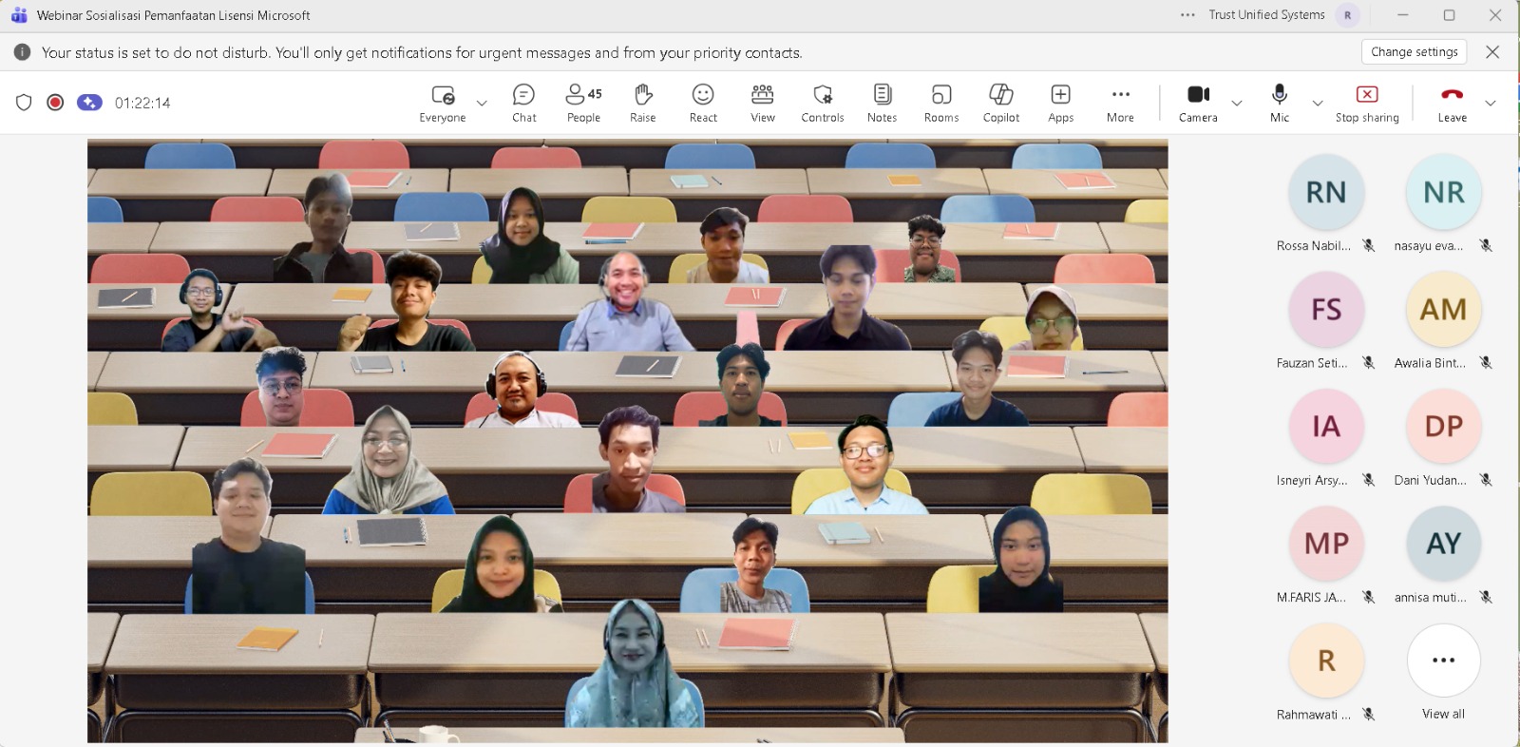Image resolution: width=1520 pixels, height=747 pixels.
Task: Expand the Mic options arrow
Action: tap(1318, 103)
